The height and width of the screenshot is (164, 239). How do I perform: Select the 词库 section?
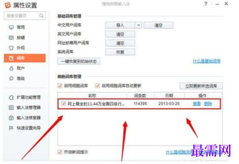(x=25, y=58)
